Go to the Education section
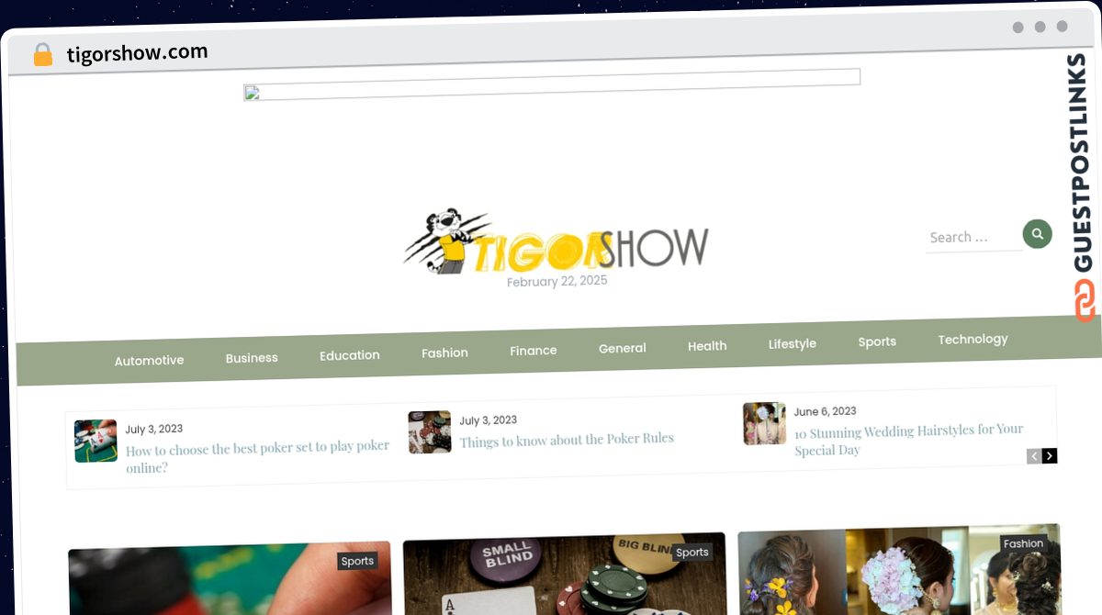Image resolution: width=1102 pixels, height=615 pixels. 350,355
